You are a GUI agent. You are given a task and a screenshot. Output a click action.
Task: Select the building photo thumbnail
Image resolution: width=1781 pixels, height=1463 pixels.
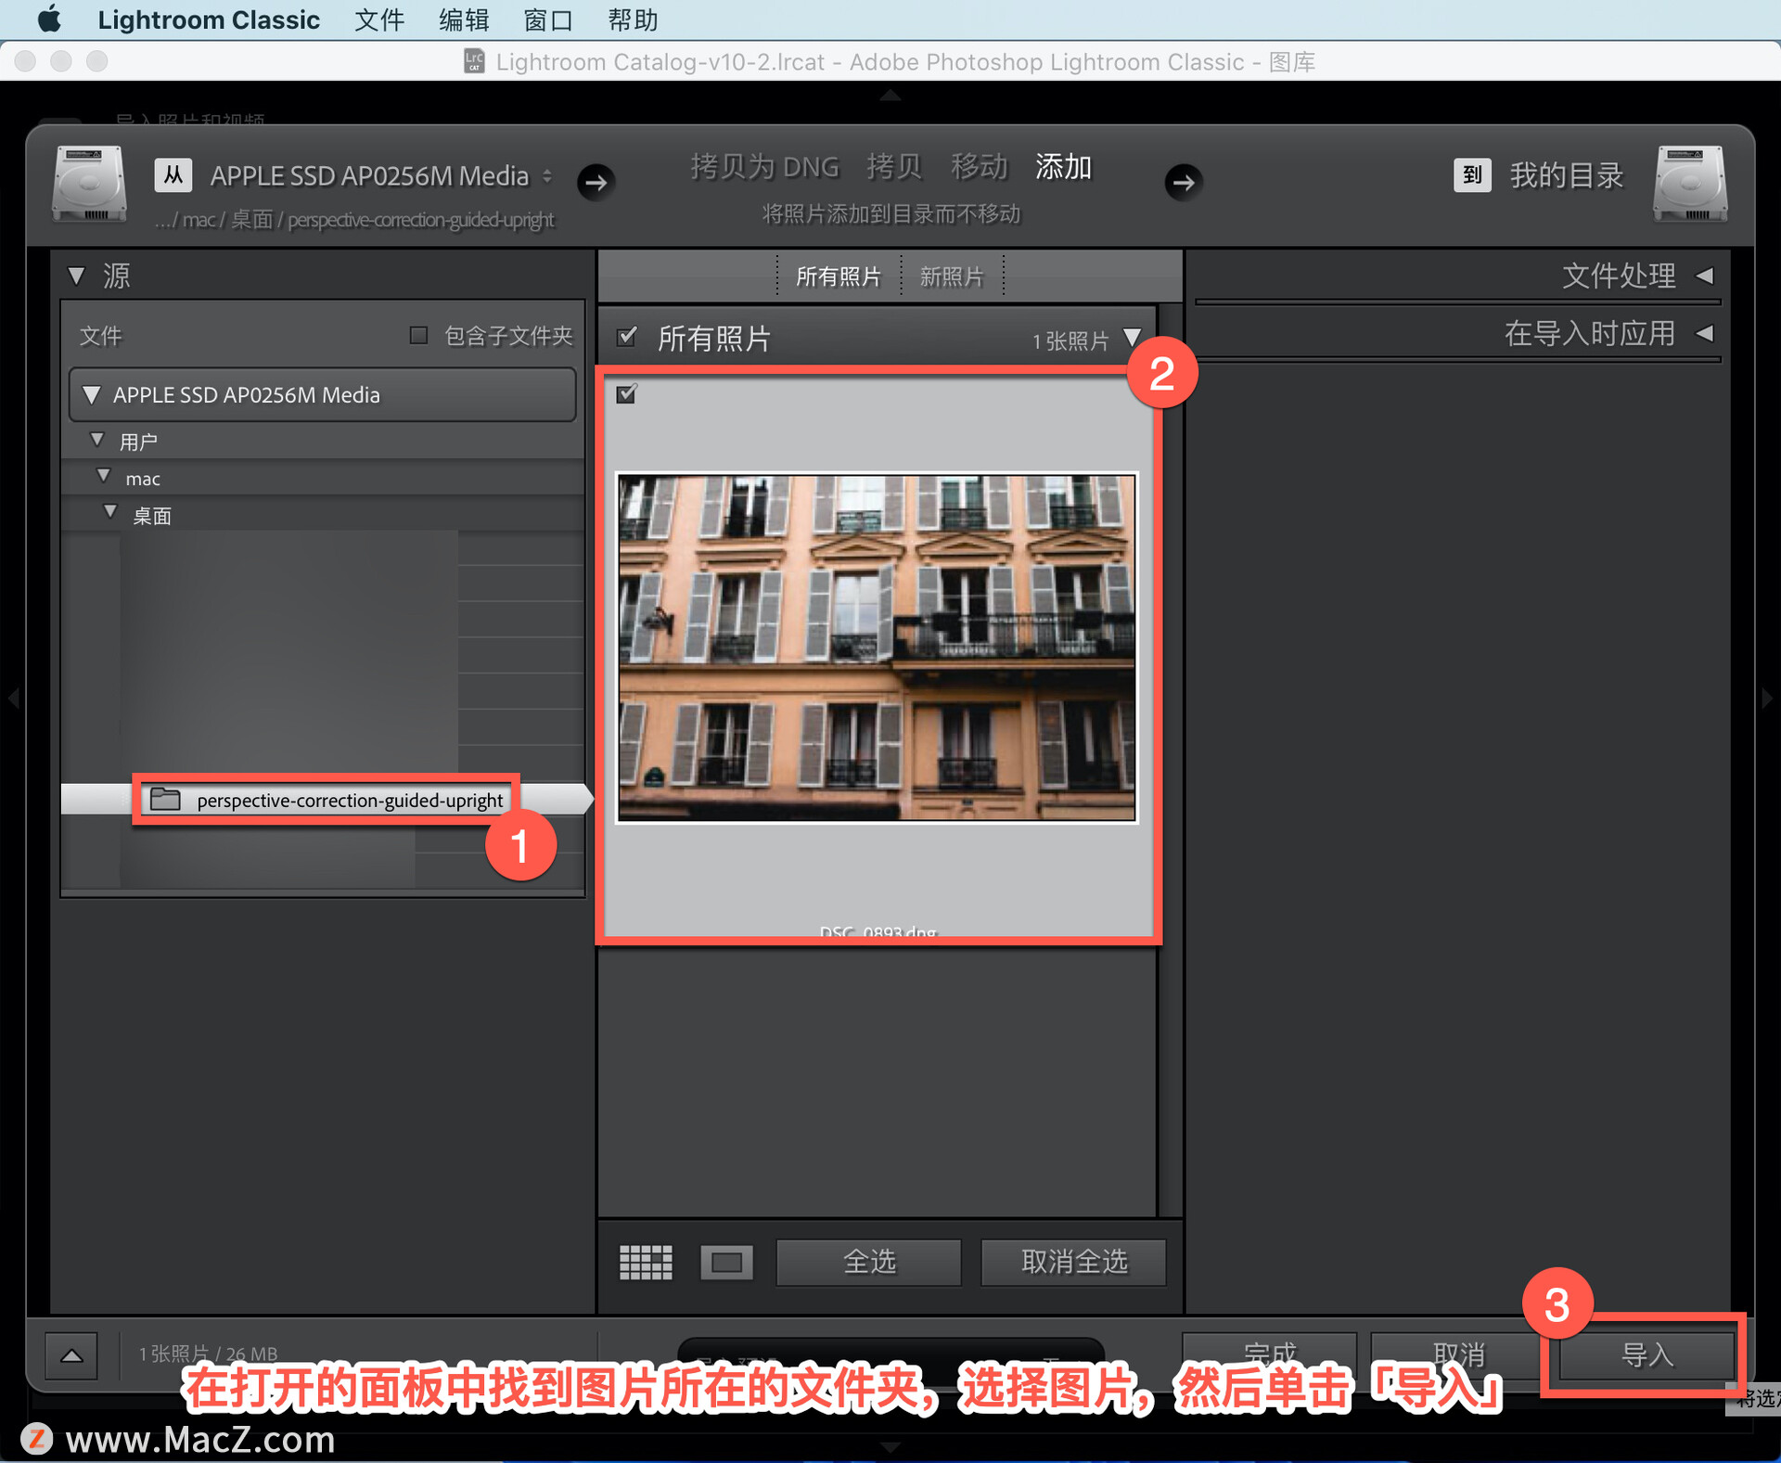point(877,648)
